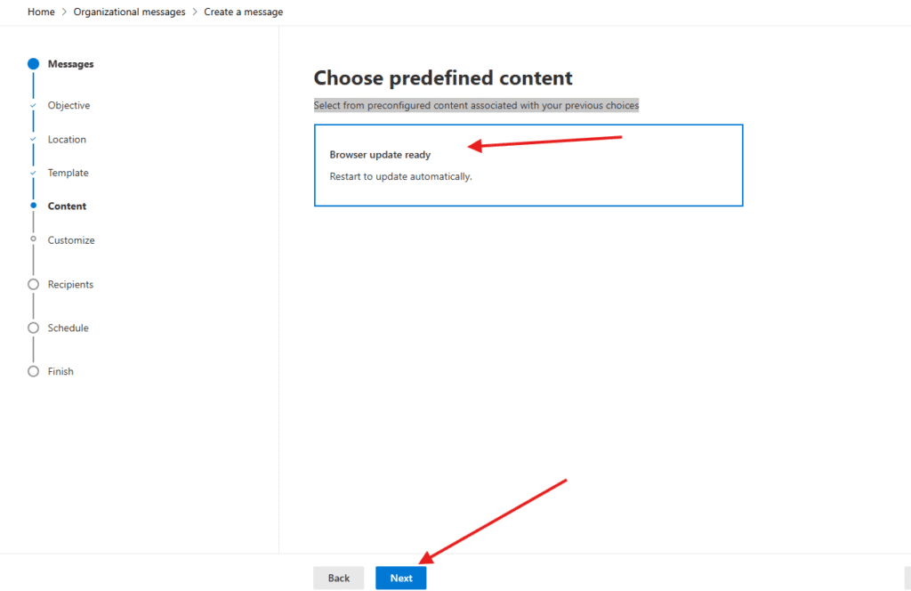
Task: Open the Schedule step label
Action: [x=68, y=328]
